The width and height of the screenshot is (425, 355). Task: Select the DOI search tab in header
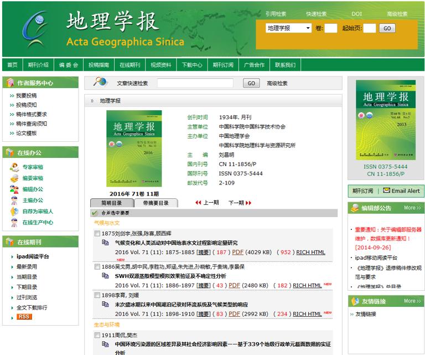357,14
